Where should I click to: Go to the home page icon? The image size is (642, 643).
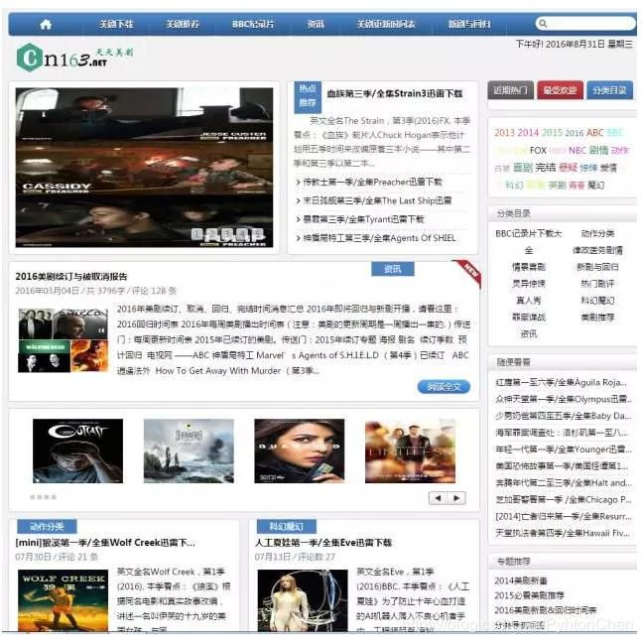tap(46, 24)
